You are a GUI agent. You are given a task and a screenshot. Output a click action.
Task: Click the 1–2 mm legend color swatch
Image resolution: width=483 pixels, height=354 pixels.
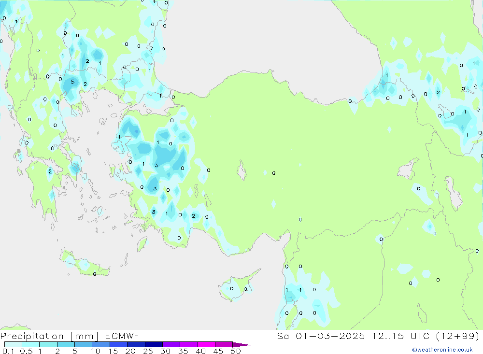pyautogui.click(x=48, y=344)
